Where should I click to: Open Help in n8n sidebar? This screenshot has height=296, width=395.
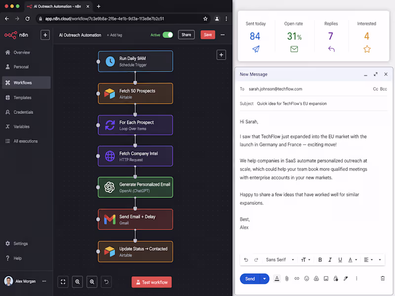(17, 258)
